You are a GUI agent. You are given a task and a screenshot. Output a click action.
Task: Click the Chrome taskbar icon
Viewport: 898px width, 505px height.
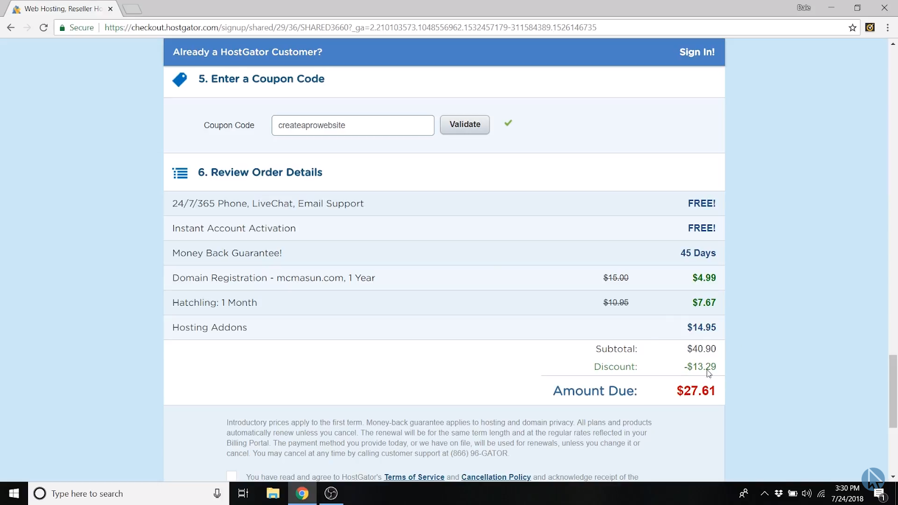point(302,493)
